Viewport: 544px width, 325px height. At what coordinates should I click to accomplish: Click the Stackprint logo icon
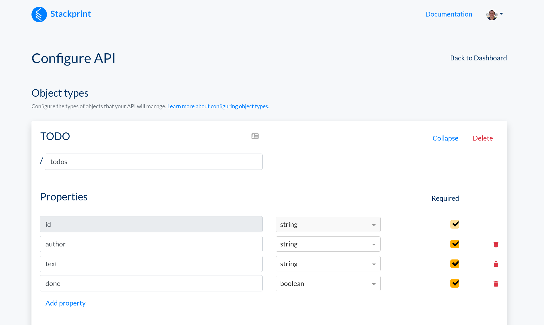[x=39, y=14]
